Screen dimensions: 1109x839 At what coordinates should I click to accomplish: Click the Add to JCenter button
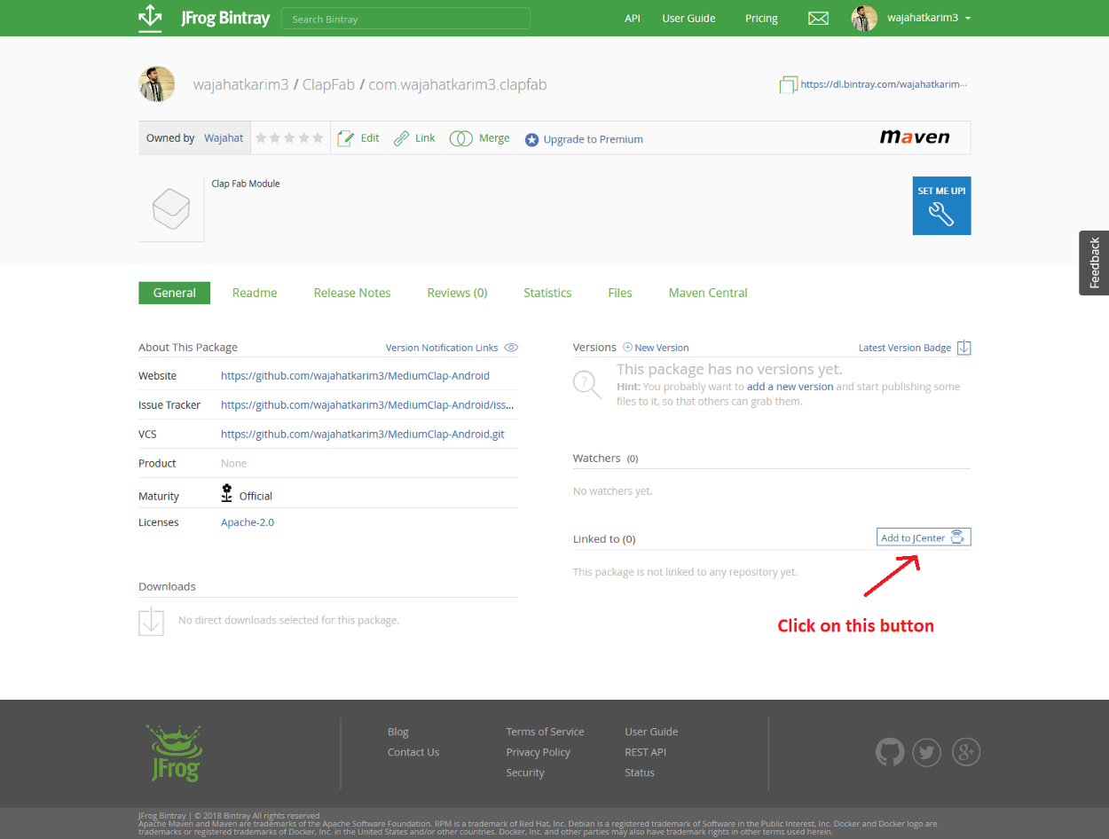(x=924, y=537)
